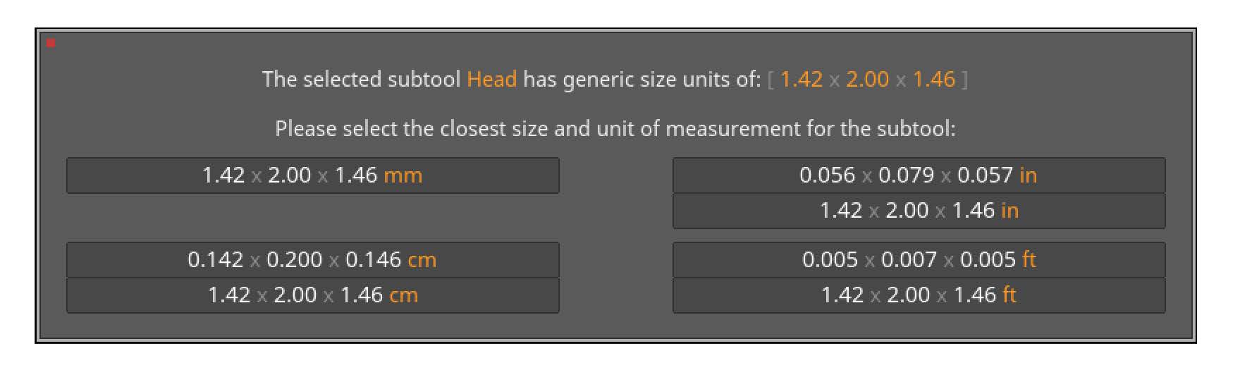The width and height of the screenshot is (1240, 389).
Task: Click the in label on the 0.056 row
Action: 1028,175
